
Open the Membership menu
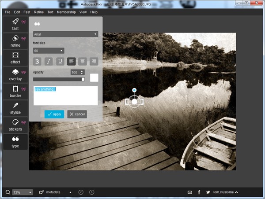point(66,12)
